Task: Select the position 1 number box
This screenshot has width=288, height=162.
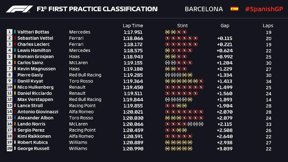Action: [x=10, y=32]
